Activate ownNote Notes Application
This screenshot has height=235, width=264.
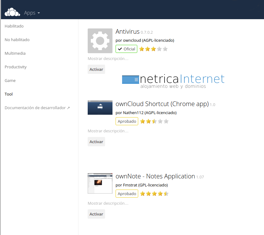coord(96,214)
